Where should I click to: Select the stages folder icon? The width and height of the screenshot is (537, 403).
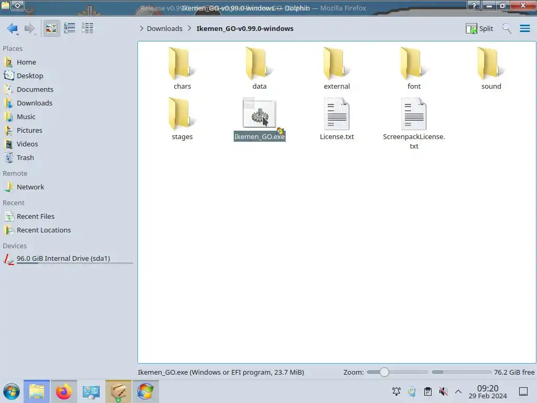182,114
